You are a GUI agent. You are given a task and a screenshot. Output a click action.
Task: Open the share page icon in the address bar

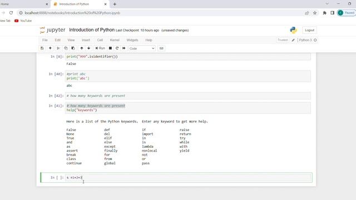coord(306,13)
